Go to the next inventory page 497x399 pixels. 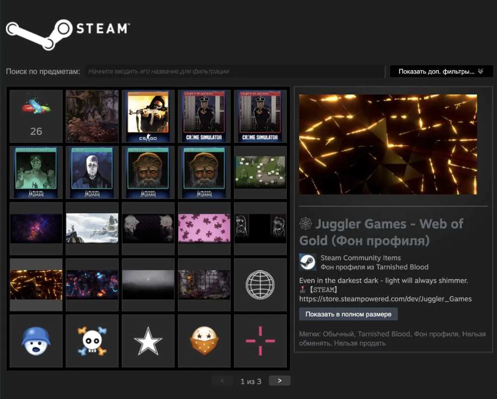pyautogui.click(x=279, y=381)
